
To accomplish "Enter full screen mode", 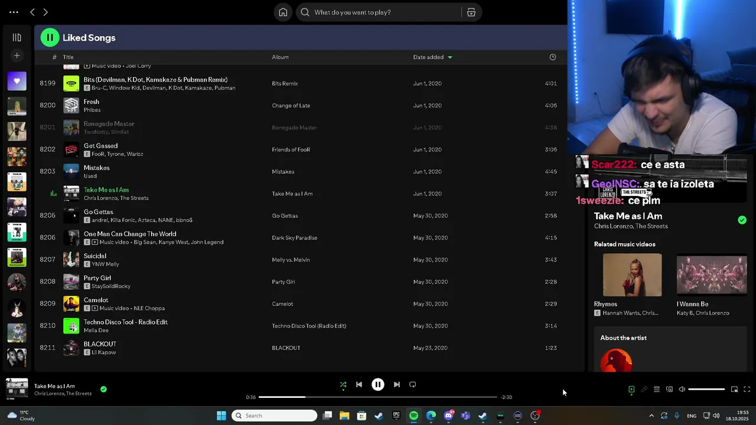I will coord(747,390).
